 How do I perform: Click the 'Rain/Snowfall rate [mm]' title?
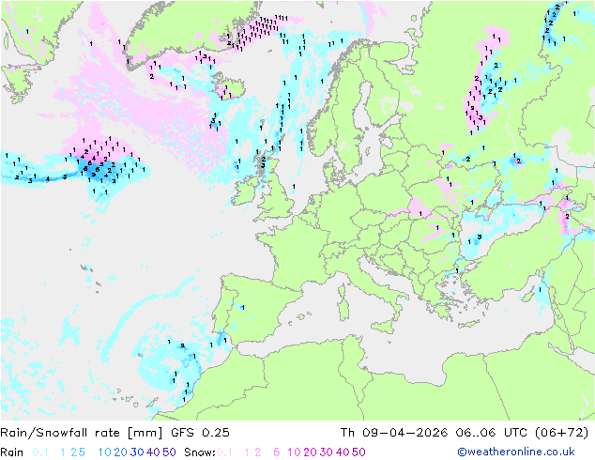(82, 433)
